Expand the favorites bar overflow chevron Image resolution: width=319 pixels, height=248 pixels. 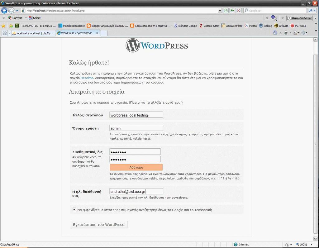tap(316, 24)
